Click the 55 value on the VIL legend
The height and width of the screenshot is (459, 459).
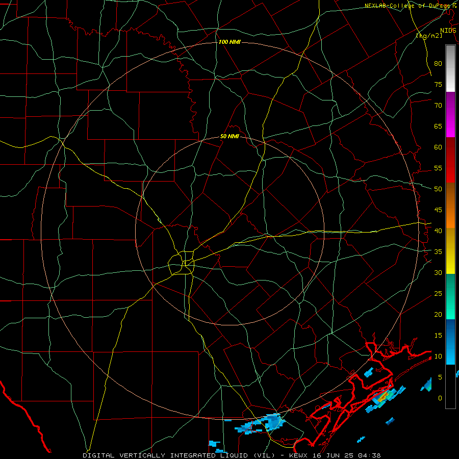(438, 168)
